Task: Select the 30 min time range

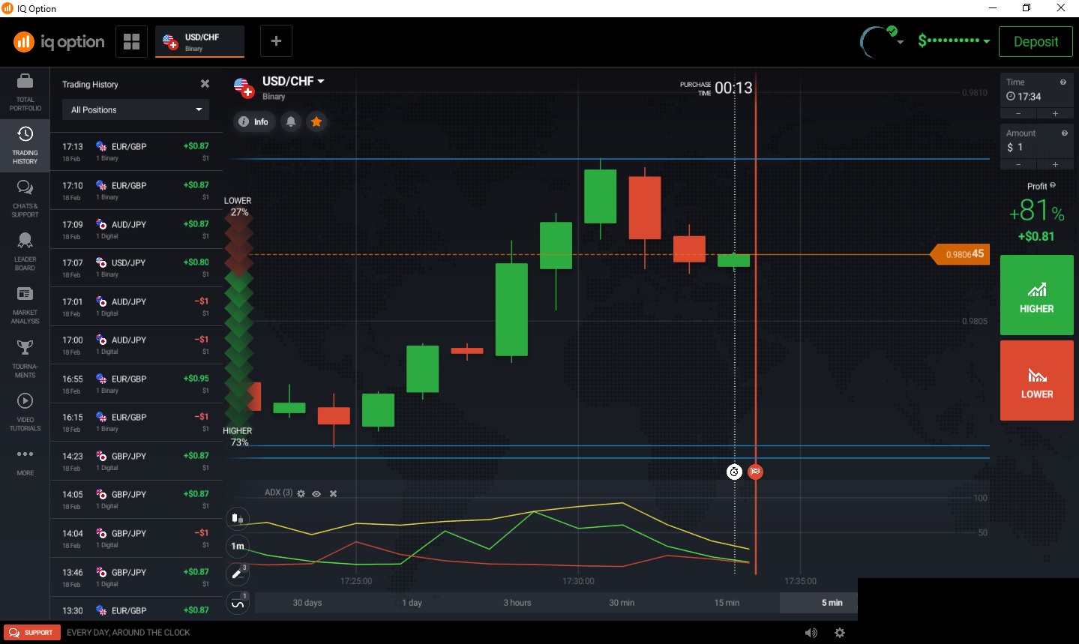Action: click(x=622, y=603)
